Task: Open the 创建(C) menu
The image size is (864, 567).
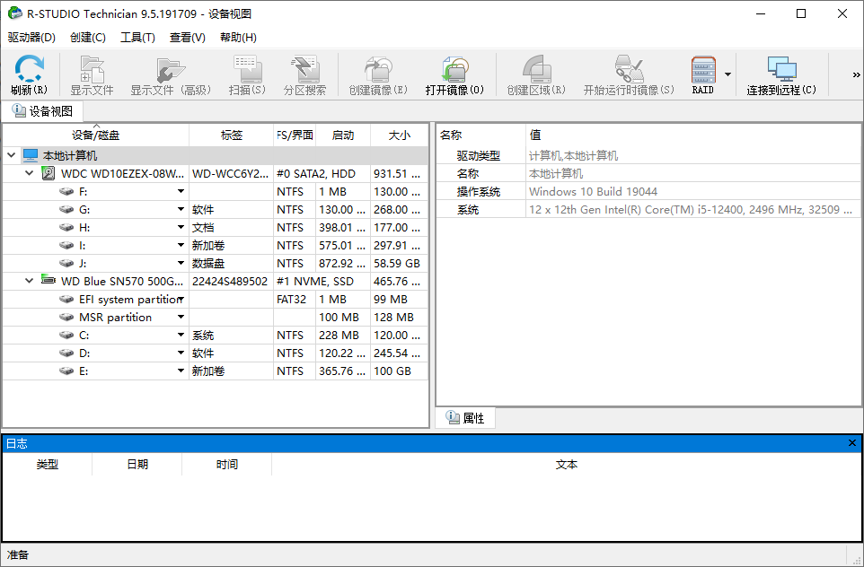Action: [88, 38]
